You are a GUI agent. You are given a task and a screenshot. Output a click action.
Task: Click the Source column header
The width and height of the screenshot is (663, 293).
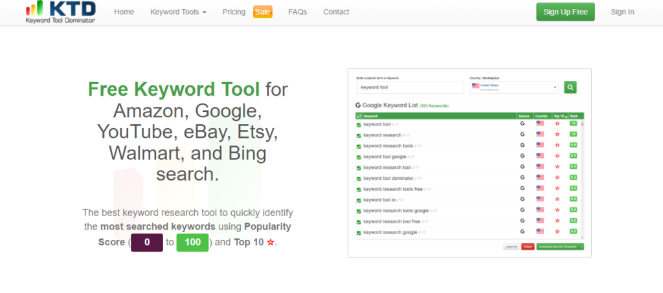[524, 116]
